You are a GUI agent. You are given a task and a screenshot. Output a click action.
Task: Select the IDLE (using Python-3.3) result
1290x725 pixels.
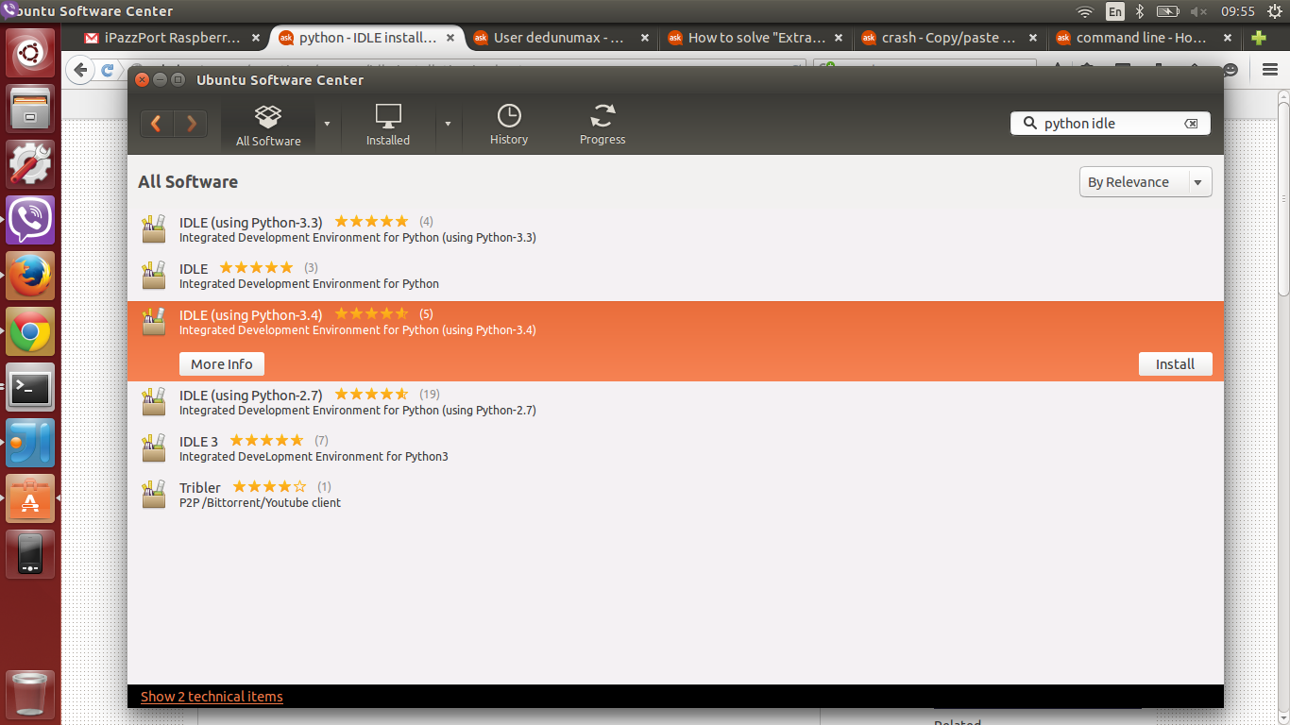(x=675, y=230)
